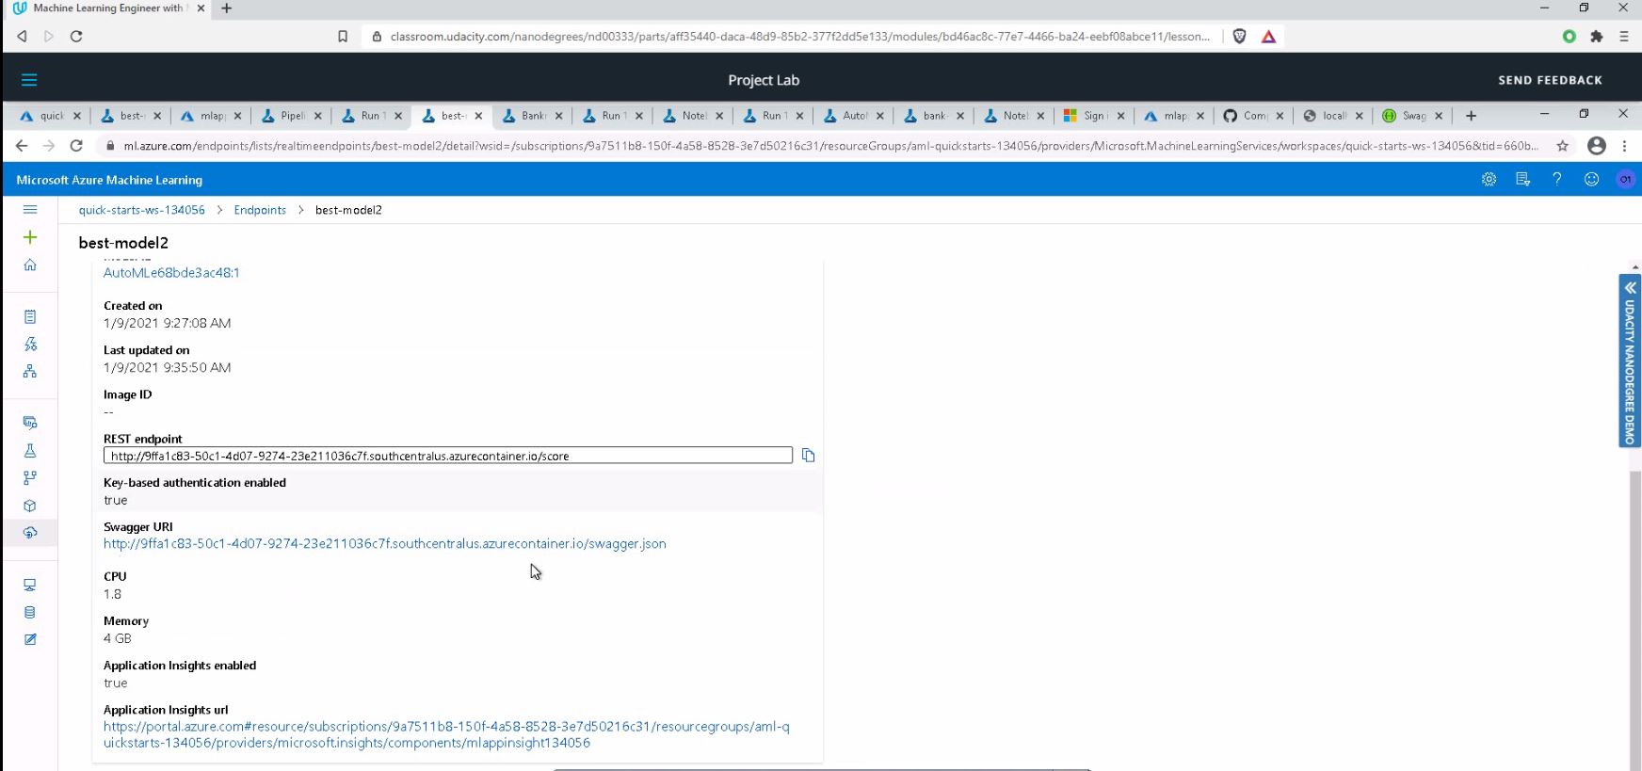Copy the REST endpoint URL

click(x=808, y=456)
